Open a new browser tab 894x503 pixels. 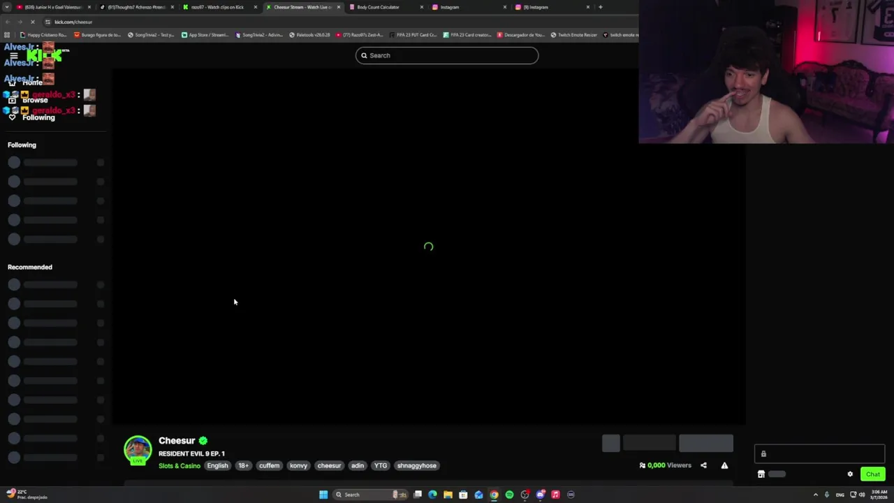pos(601,7)
